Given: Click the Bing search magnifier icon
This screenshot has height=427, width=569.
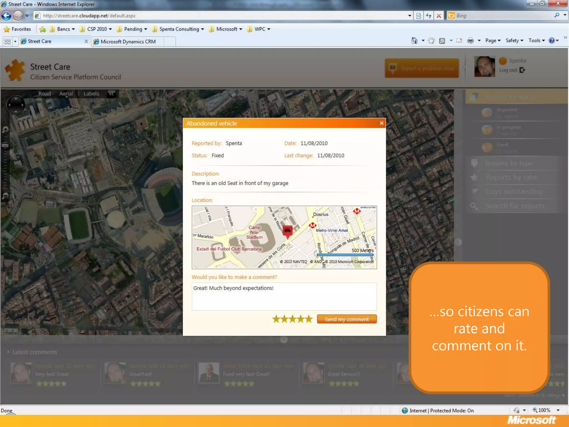Looking at the screenshot, I should click(x=557, y=15).
